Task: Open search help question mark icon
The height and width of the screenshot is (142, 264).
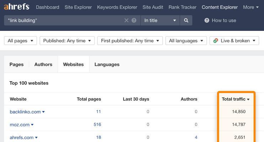Action: (x=134, y=20)
